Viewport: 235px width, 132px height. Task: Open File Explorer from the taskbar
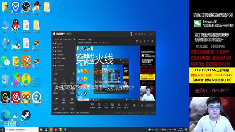(x=41, y=130)
